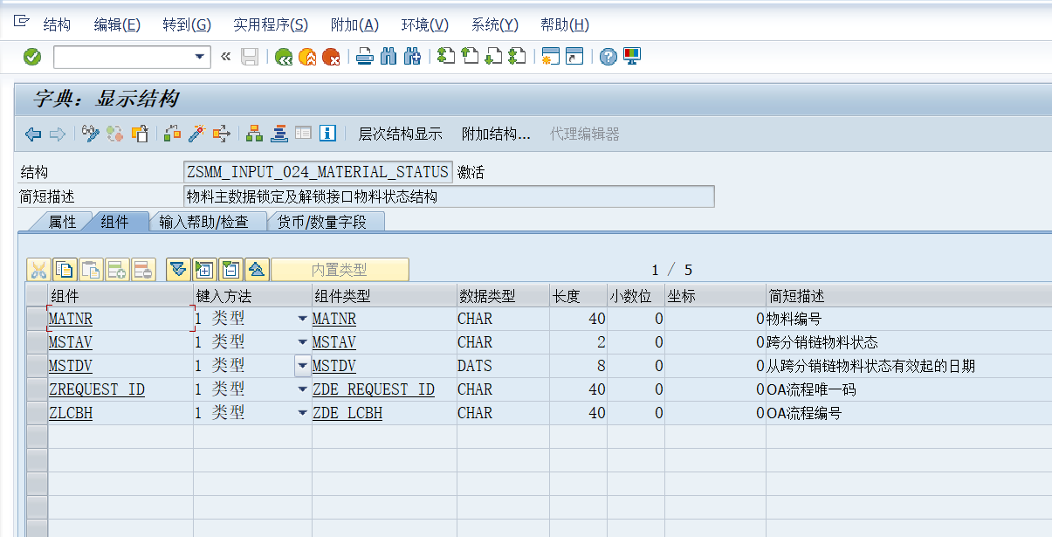The height and width of the screenshot is (537, 1052).
Task: Click the SAP session menu icon at top-left
Action: click(22, 21)
